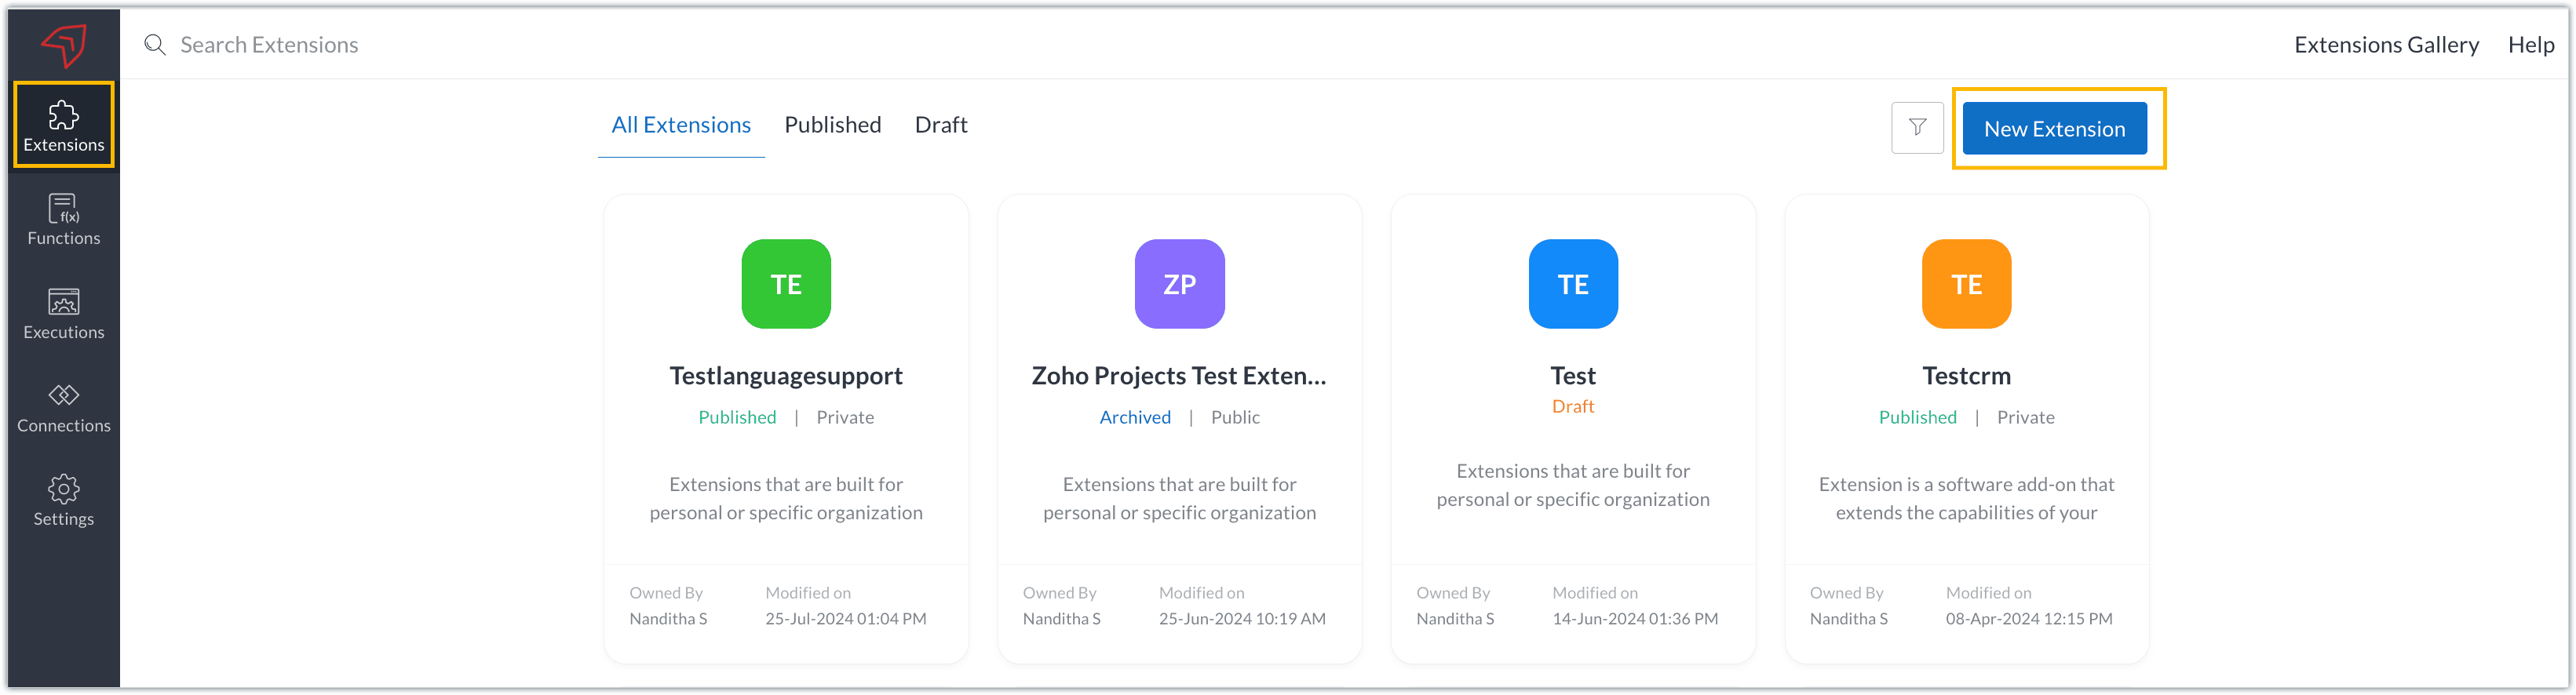The image size is (2576, 695).
Task: Open the filter funnel icon
Action: (x=1916, y=128)
